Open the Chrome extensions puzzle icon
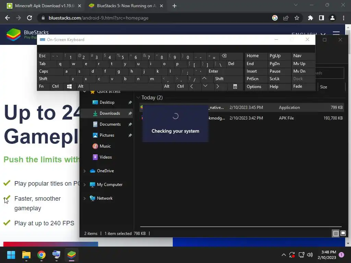The image size is (351, 263). tap(311, 18)
